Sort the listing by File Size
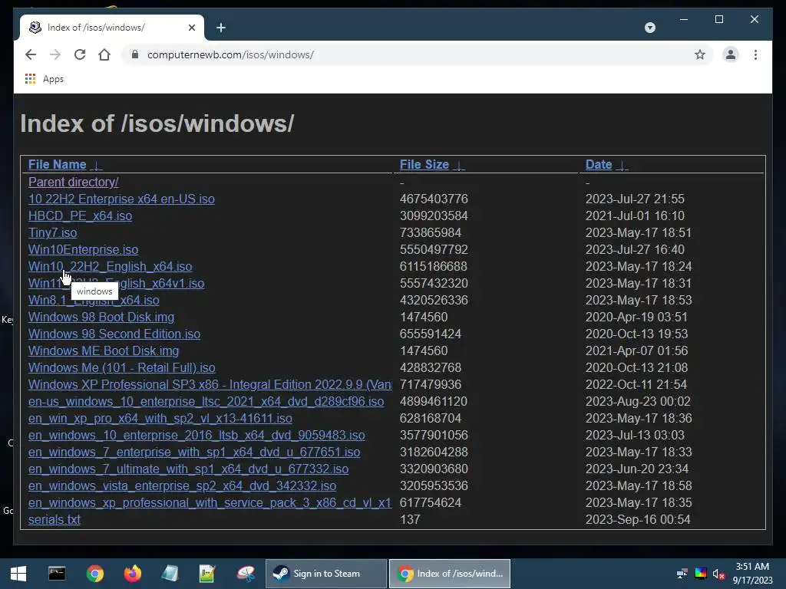Image resolution: width=786 pixels, height=589 pixels. point(424,164)
